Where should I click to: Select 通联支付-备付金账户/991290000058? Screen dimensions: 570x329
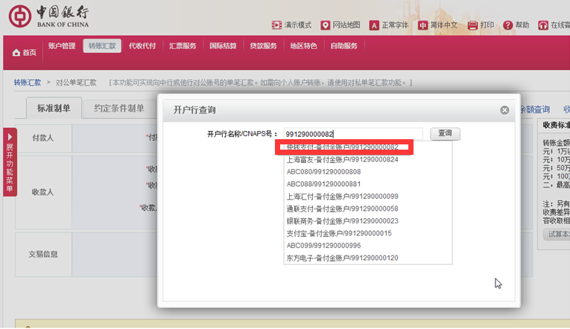pos(343,209)
